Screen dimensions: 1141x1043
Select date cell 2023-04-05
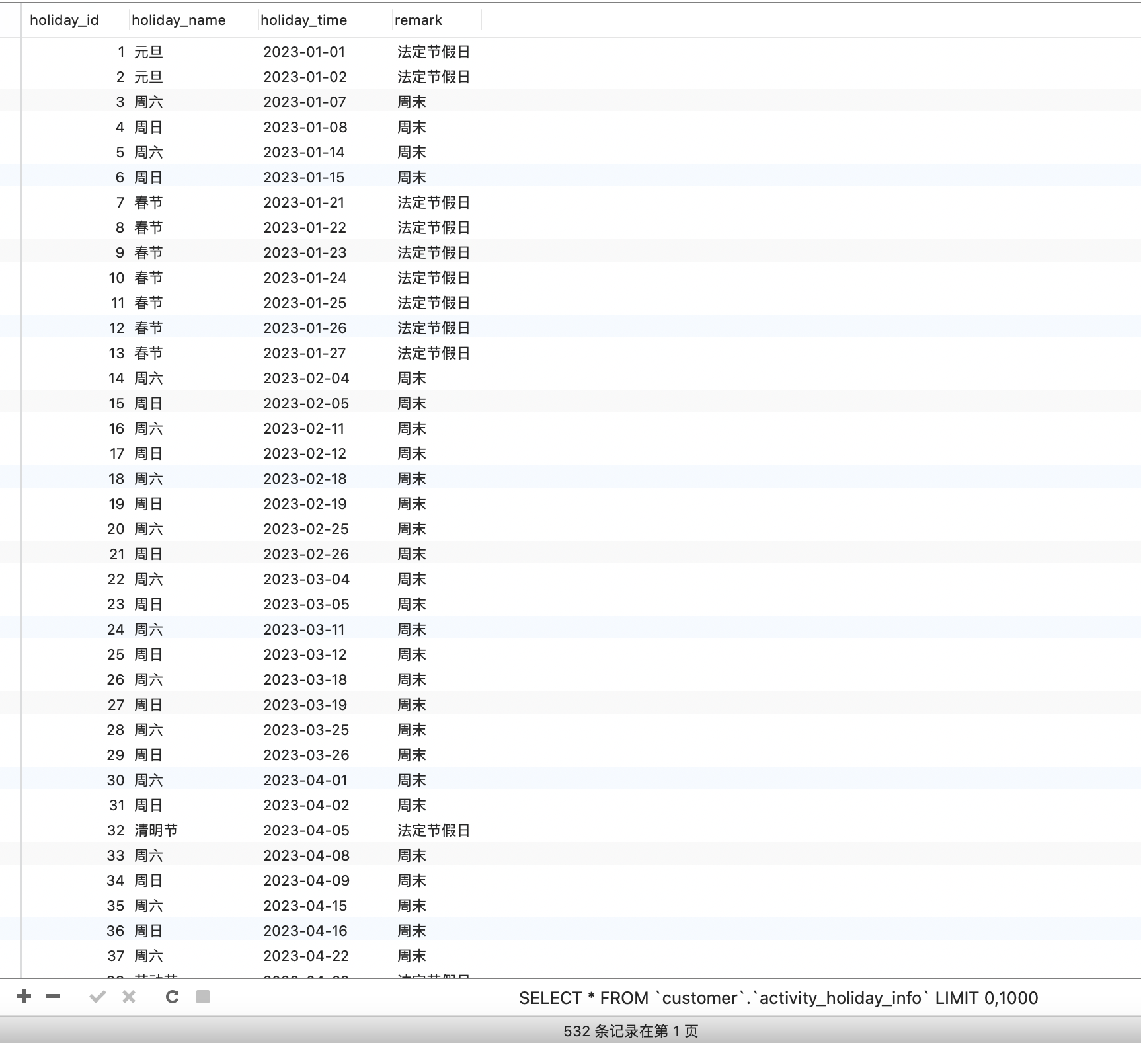(x=306, y=830)
